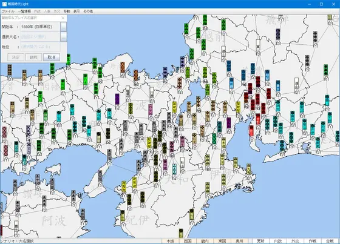Open the 表示 menu

tap(76, 12)
